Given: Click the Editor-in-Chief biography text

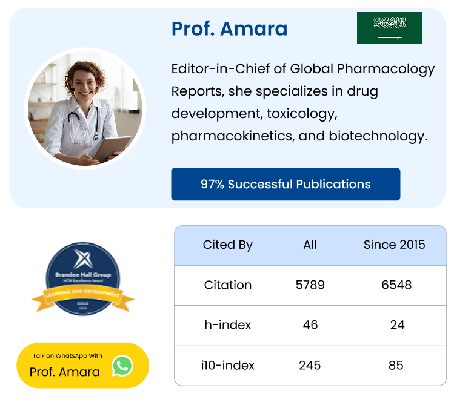Looking at the screenshot, I should point(303,102).
